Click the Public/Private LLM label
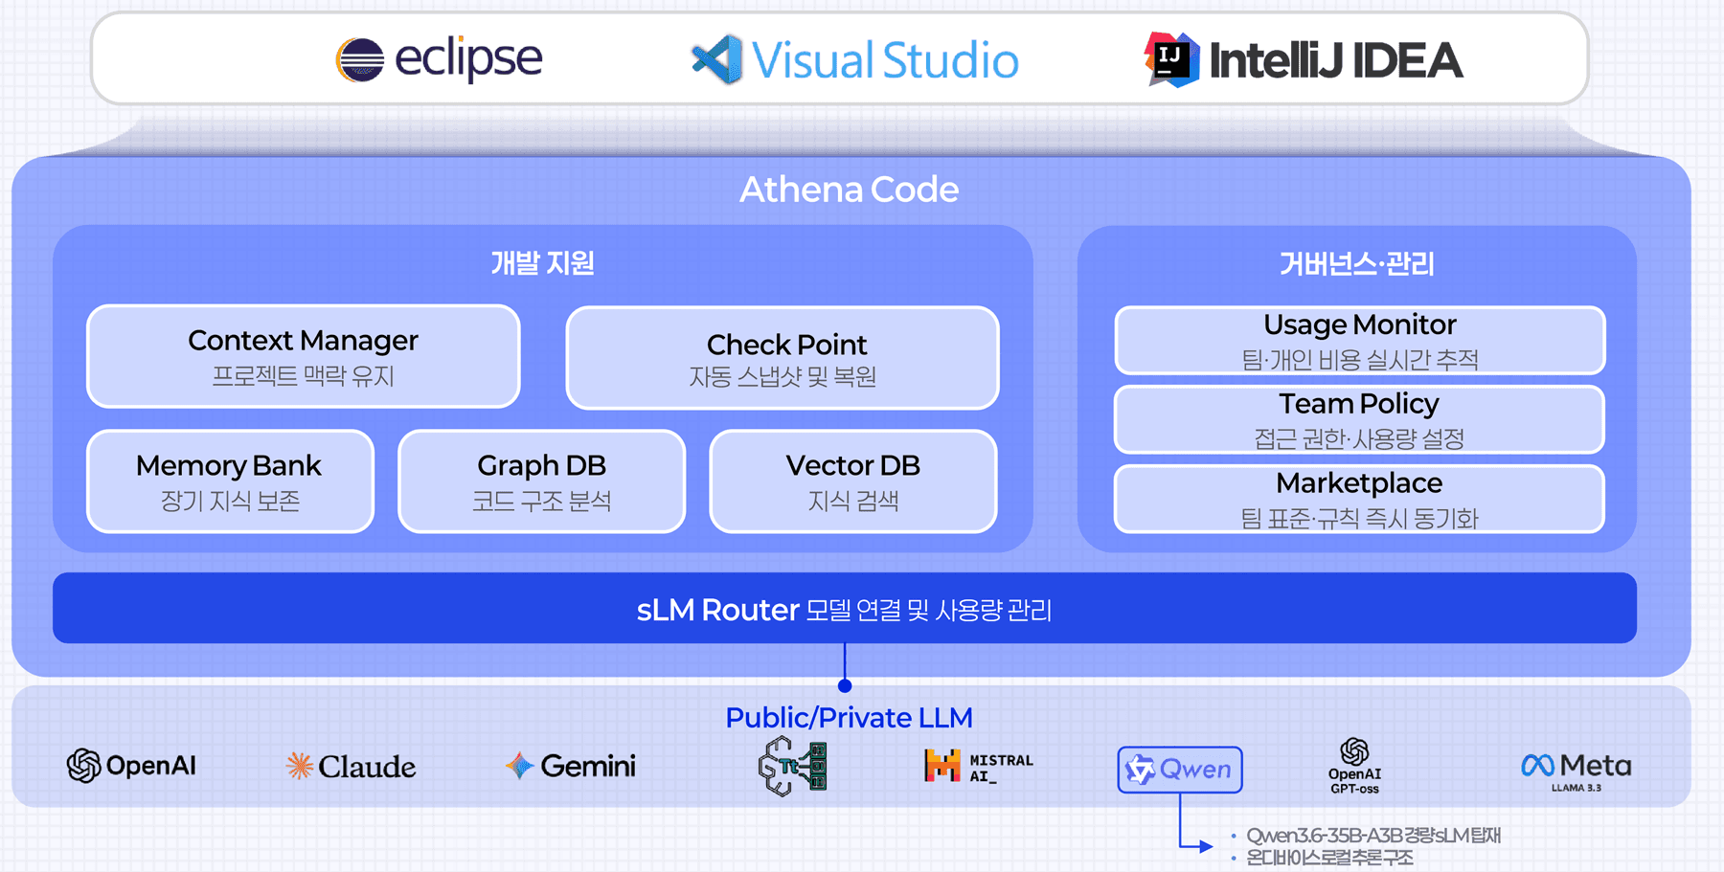The image size is (1724, 872). [850, 718]
